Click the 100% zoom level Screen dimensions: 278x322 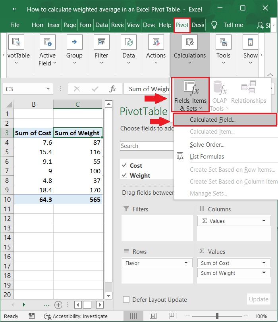[x=261, y=316]
